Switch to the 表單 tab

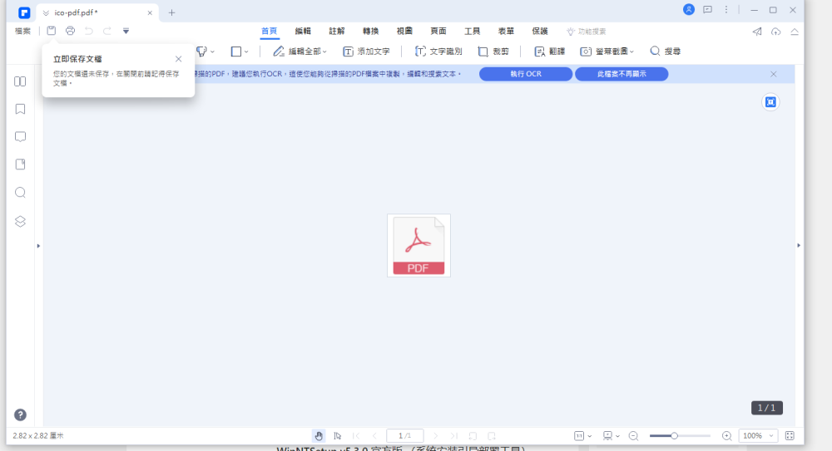point(506,32)
